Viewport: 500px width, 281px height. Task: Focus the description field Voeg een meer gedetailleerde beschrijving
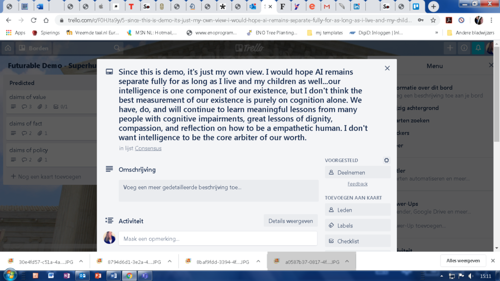(218, 191)
